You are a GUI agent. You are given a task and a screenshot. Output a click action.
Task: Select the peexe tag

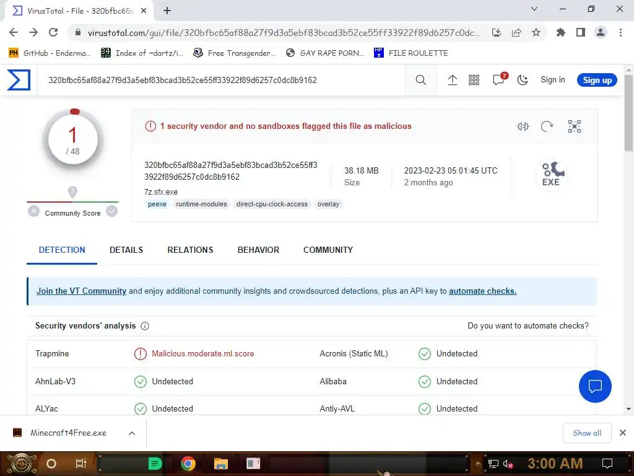click(x=157, y=204)
